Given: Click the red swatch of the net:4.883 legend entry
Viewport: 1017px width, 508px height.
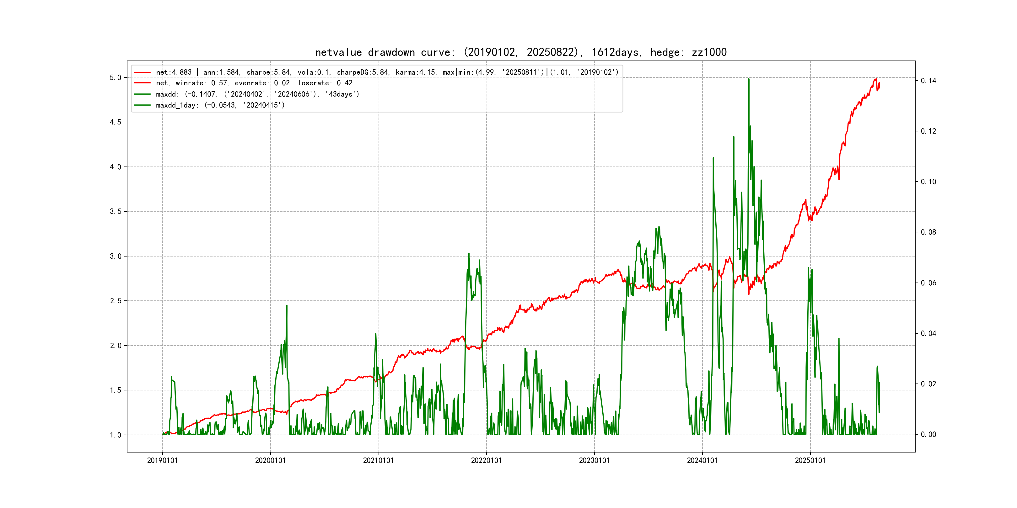Looking at the screenshot, I should [142, 72].
